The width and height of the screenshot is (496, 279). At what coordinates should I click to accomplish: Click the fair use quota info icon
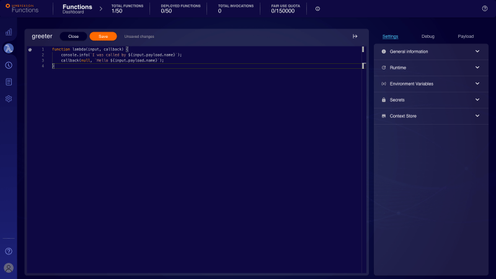point(317,9)
